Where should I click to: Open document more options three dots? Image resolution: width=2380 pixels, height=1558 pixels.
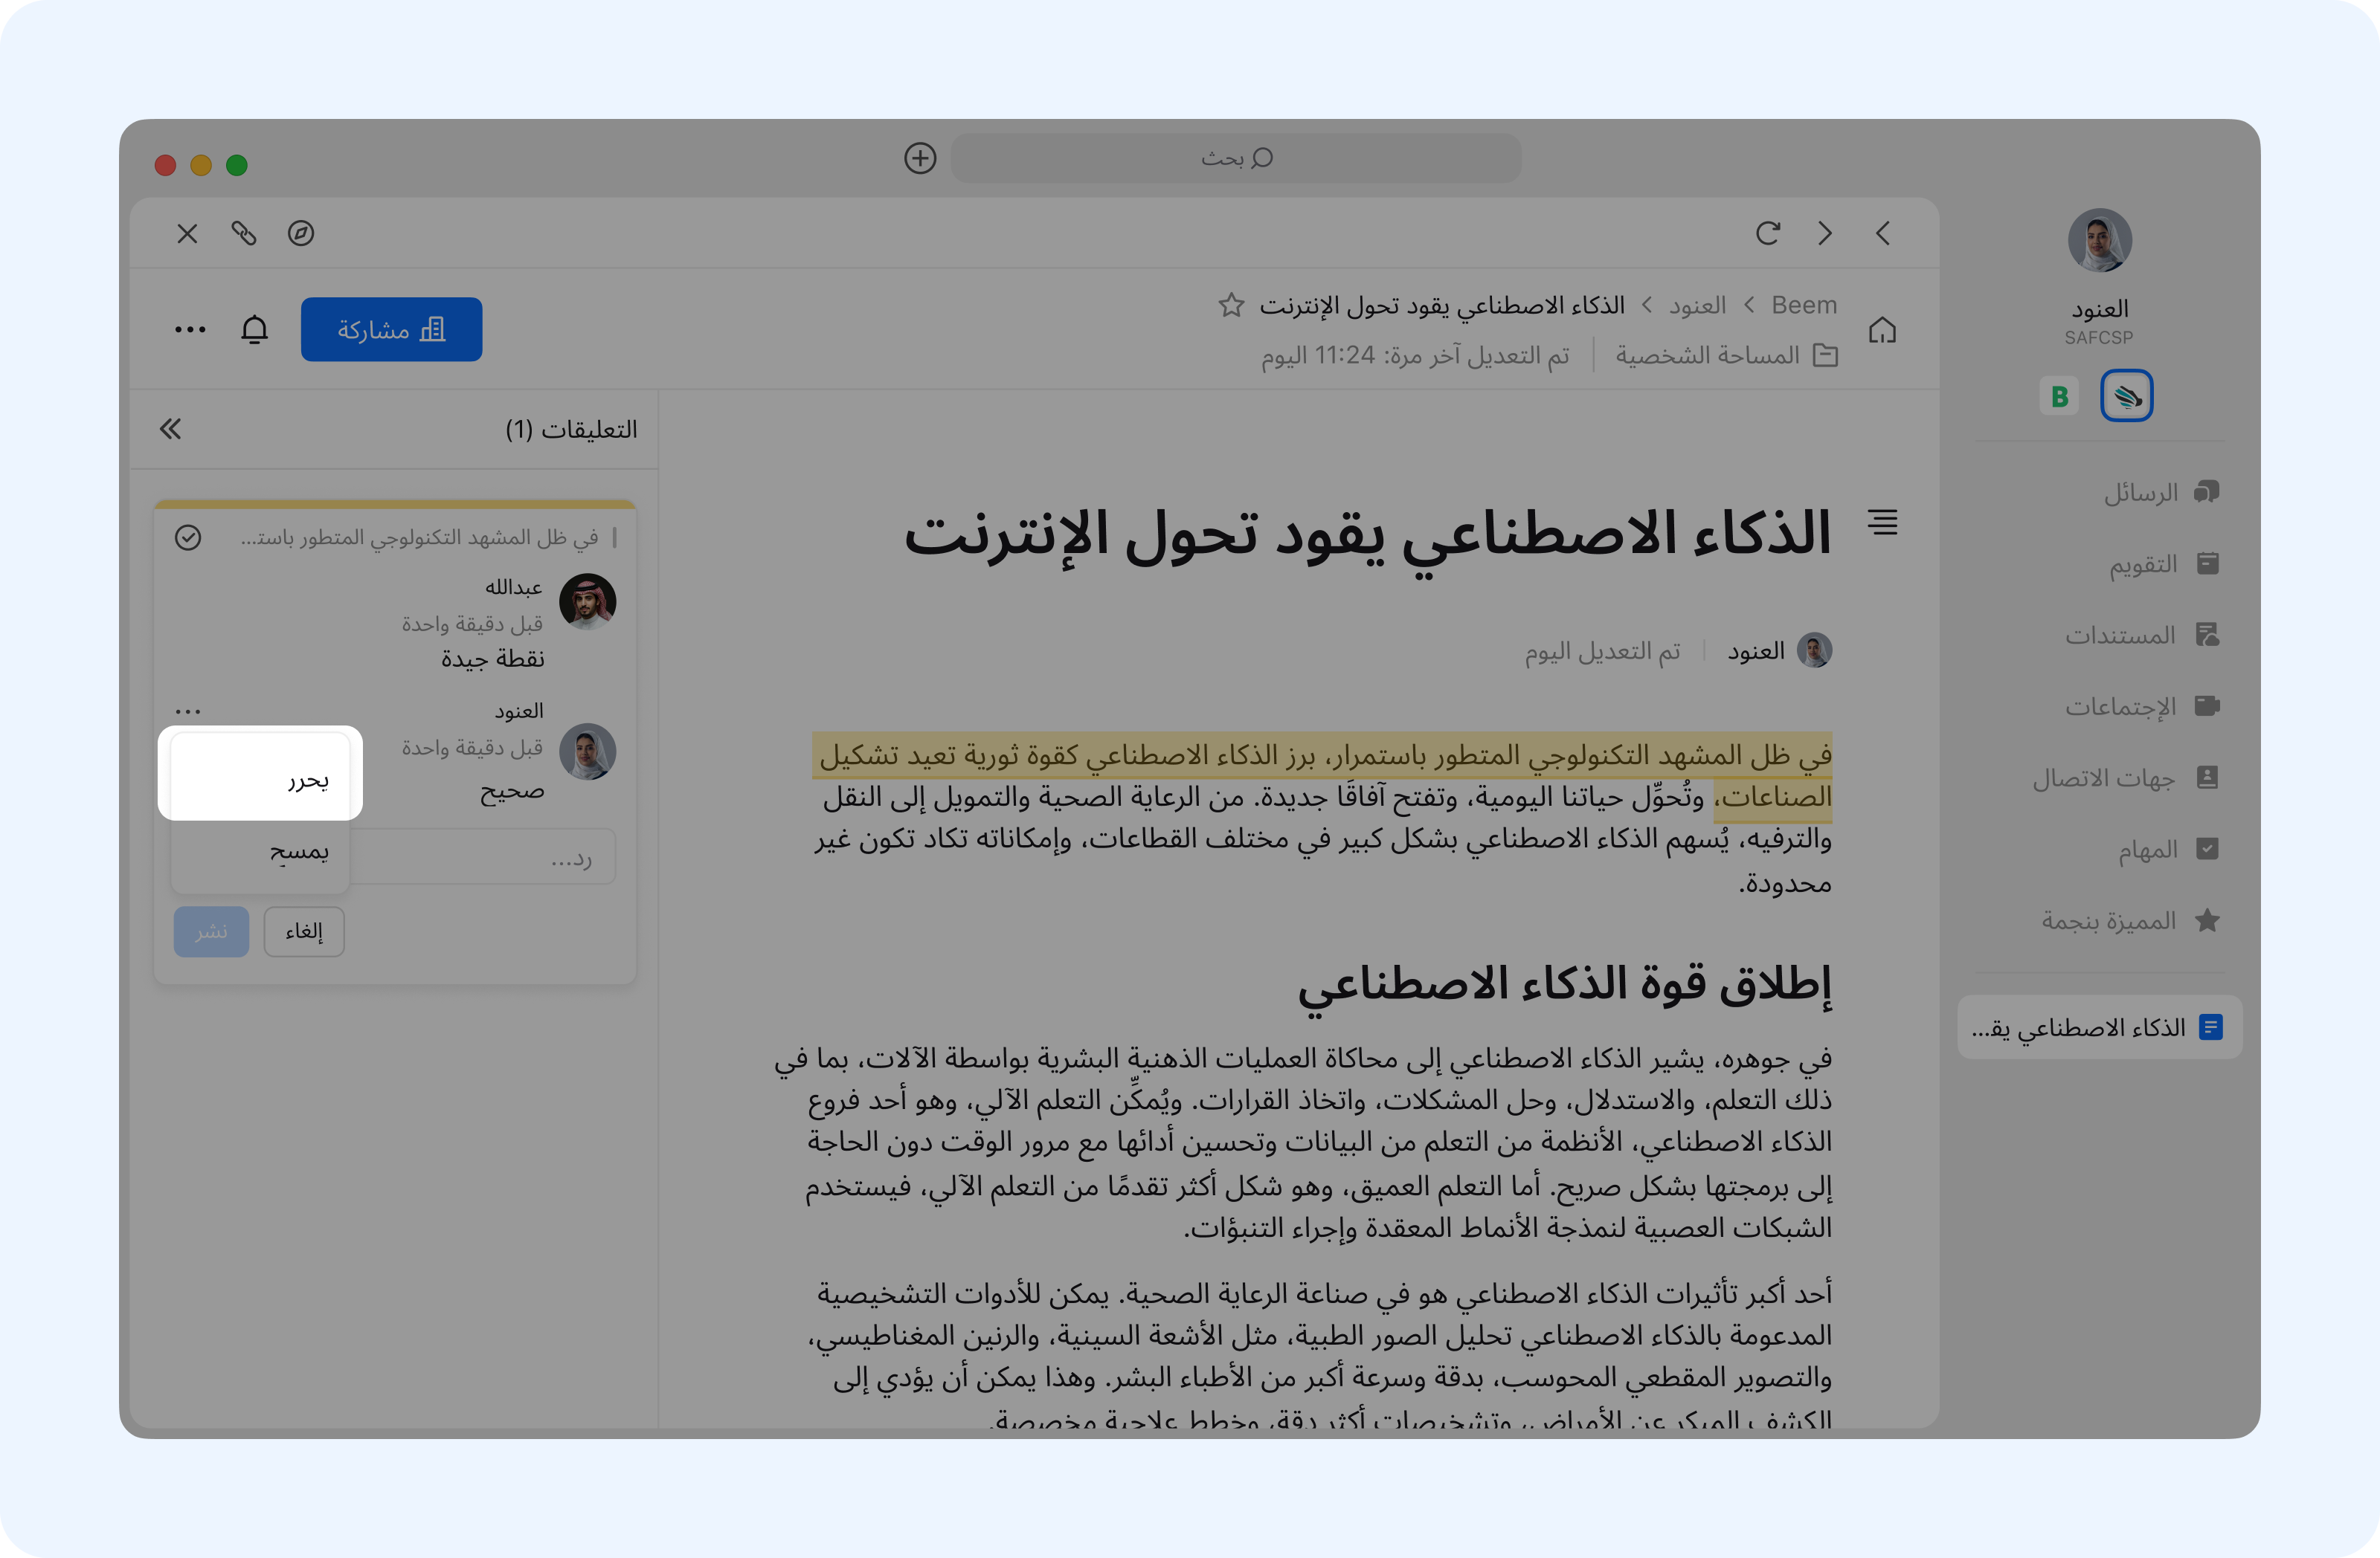pyautogui.click(x=190, y=329)
